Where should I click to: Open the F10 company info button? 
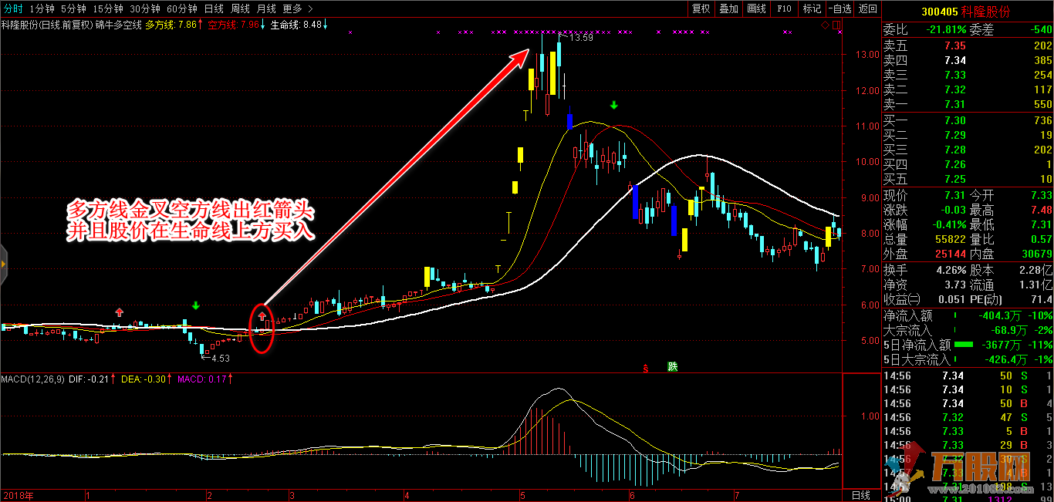(x=784, y=8)
